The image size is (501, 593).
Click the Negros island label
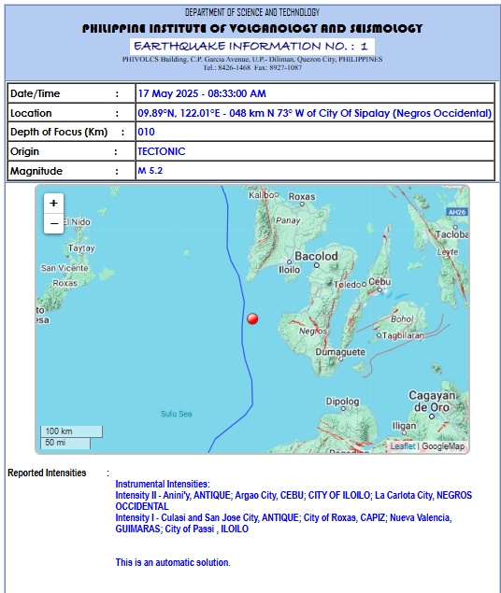click(313, 332)
